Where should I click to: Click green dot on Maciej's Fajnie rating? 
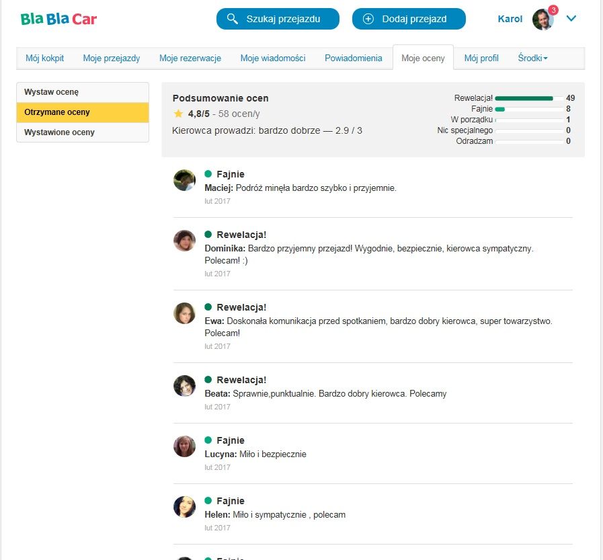click(208, 174)
